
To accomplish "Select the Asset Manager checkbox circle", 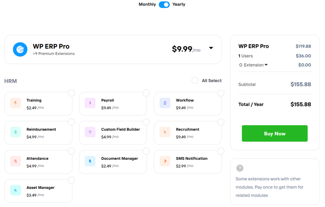I will coord(71,180).
